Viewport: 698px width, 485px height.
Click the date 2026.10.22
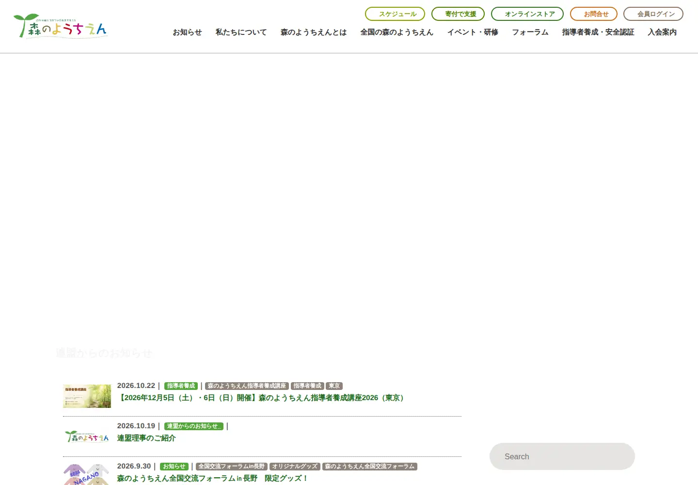[x=136, y=386]
